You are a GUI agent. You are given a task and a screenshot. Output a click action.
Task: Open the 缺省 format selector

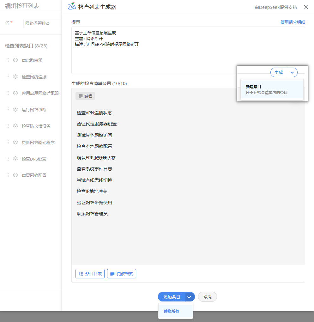[x=85, y=96]
